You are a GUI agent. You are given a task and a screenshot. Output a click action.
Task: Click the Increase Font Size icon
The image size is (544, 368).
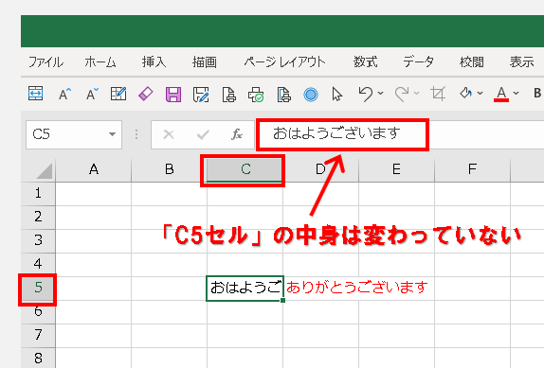[64, 94]
